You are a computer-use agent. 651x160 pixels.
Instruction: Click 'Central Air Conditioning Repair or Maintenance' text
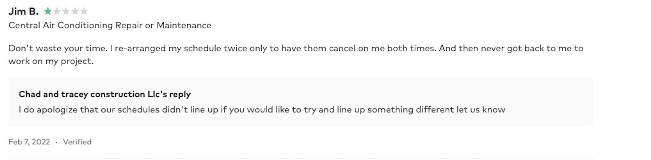(110, 25)
